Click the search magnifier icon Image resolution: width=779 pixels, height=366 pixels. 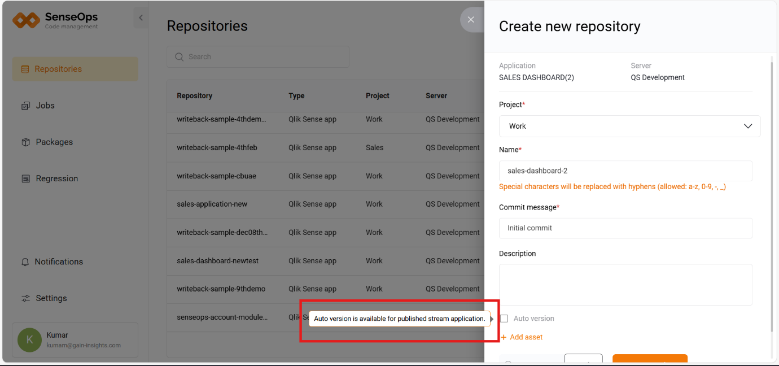pos(180,57)
